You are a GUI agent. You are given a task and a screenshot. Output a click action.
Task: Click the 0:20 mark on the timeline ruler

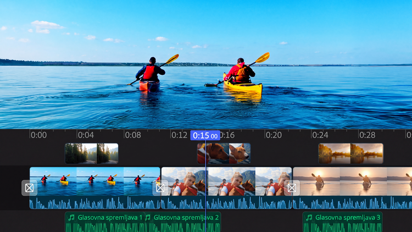[274, 135]
